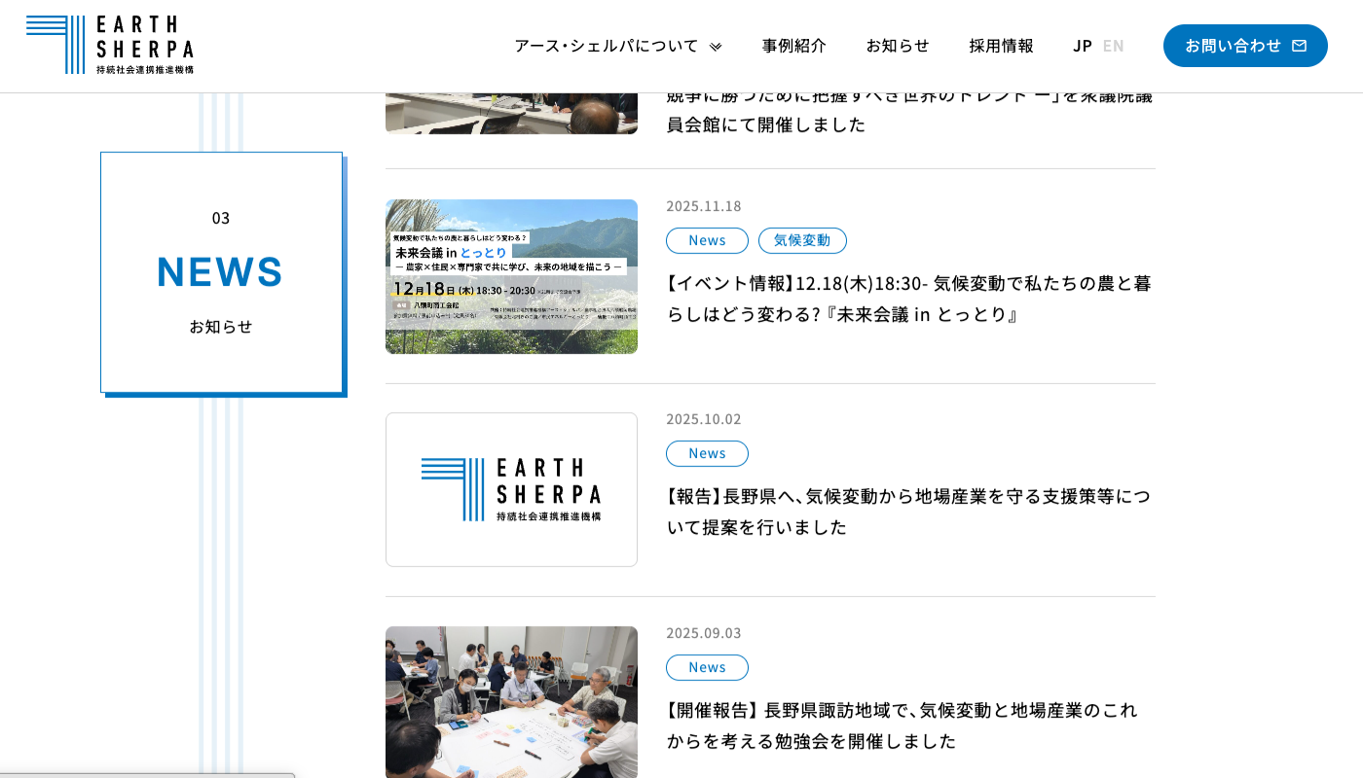This screenshot has width=1363, height=778.
Task: Open the 【報告】長野県へ proposal article title
Action: [x=908, y=512]
